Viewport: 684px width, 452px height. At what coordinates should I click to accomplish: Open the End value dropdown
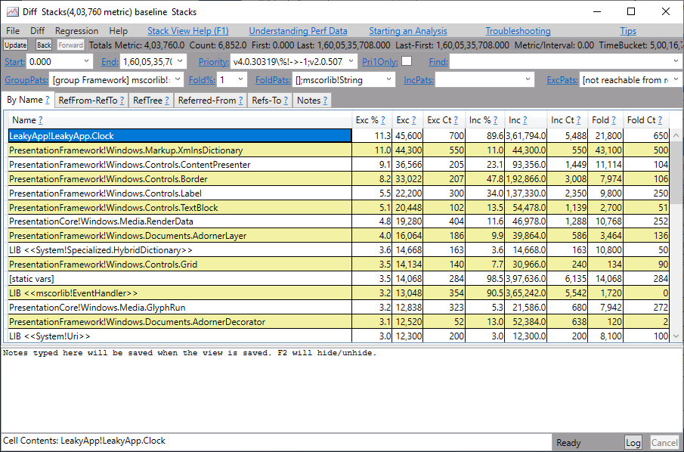[180, 61]
